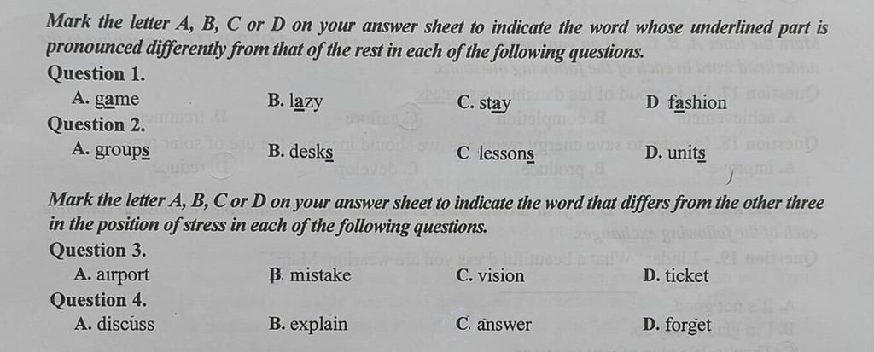Screen dimensions: 874x352
Task: Click answer C. vision
Action: click(491, 275)
